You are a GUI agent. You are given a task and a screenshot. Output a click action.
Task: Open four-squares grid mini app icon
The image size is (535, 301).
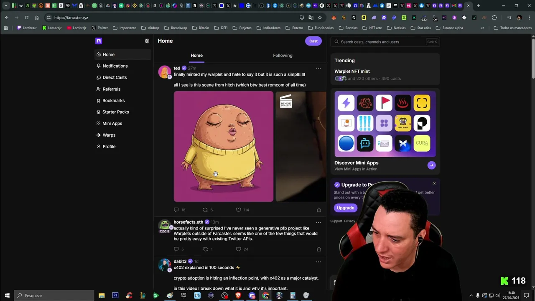[x=384, y=123]
